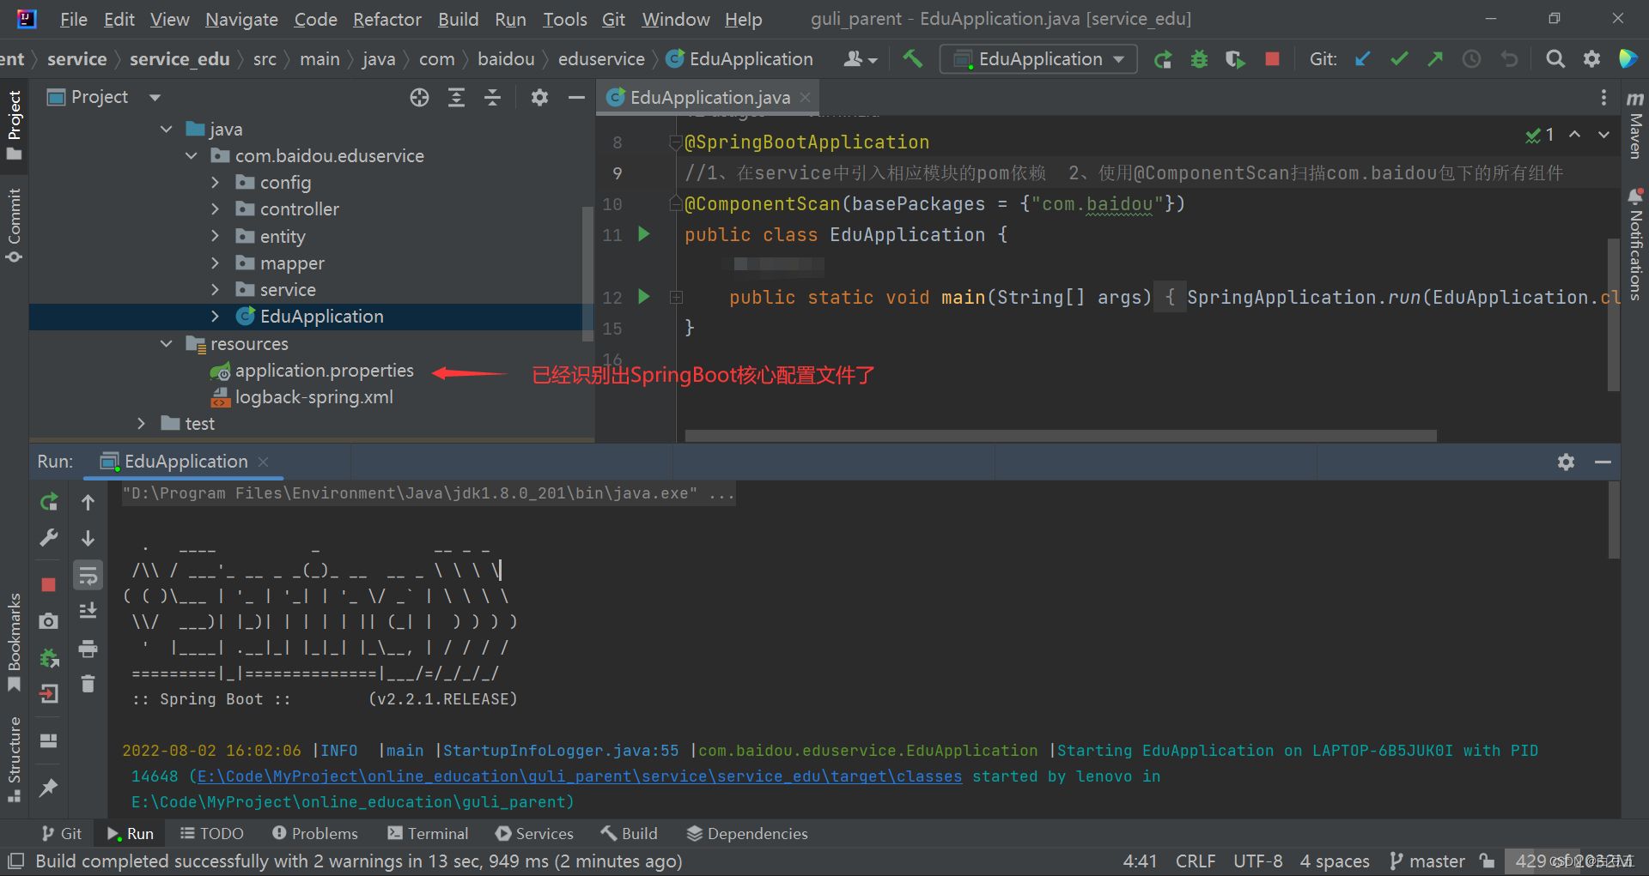Screen dimensions: 1649x876
Task: Click scroll down the stack trace arrow
Action: pyautogui.click(x=88, y=539)
